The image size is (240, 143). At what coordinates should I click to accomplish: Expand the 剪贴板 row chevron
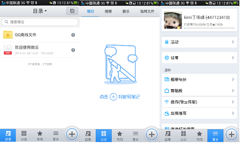click(x=233, y=91)
